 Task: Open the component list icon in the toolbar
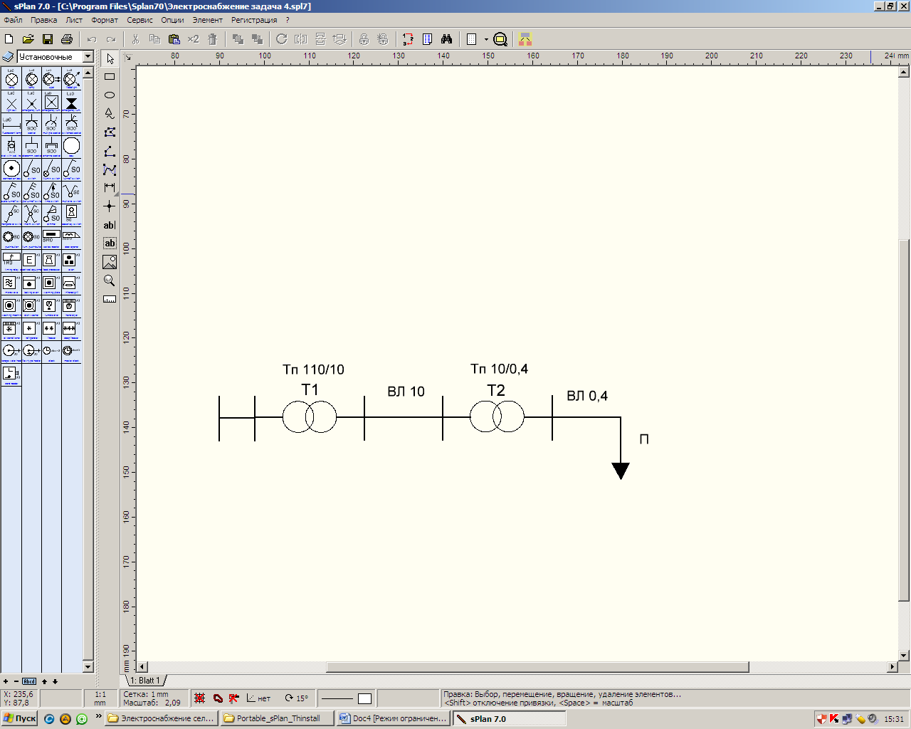pyautogui.click(x=427, y=39)
